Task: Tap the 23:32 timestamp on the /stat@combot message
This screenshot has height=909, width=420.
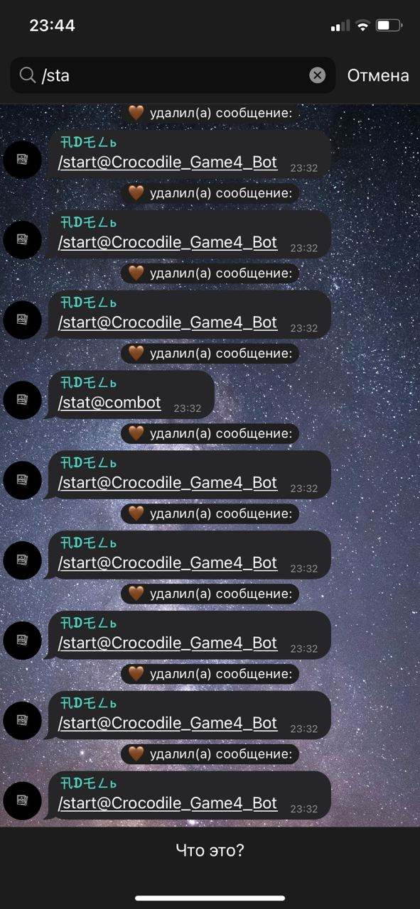Action: pyautogui.click(x=188, y=408)
